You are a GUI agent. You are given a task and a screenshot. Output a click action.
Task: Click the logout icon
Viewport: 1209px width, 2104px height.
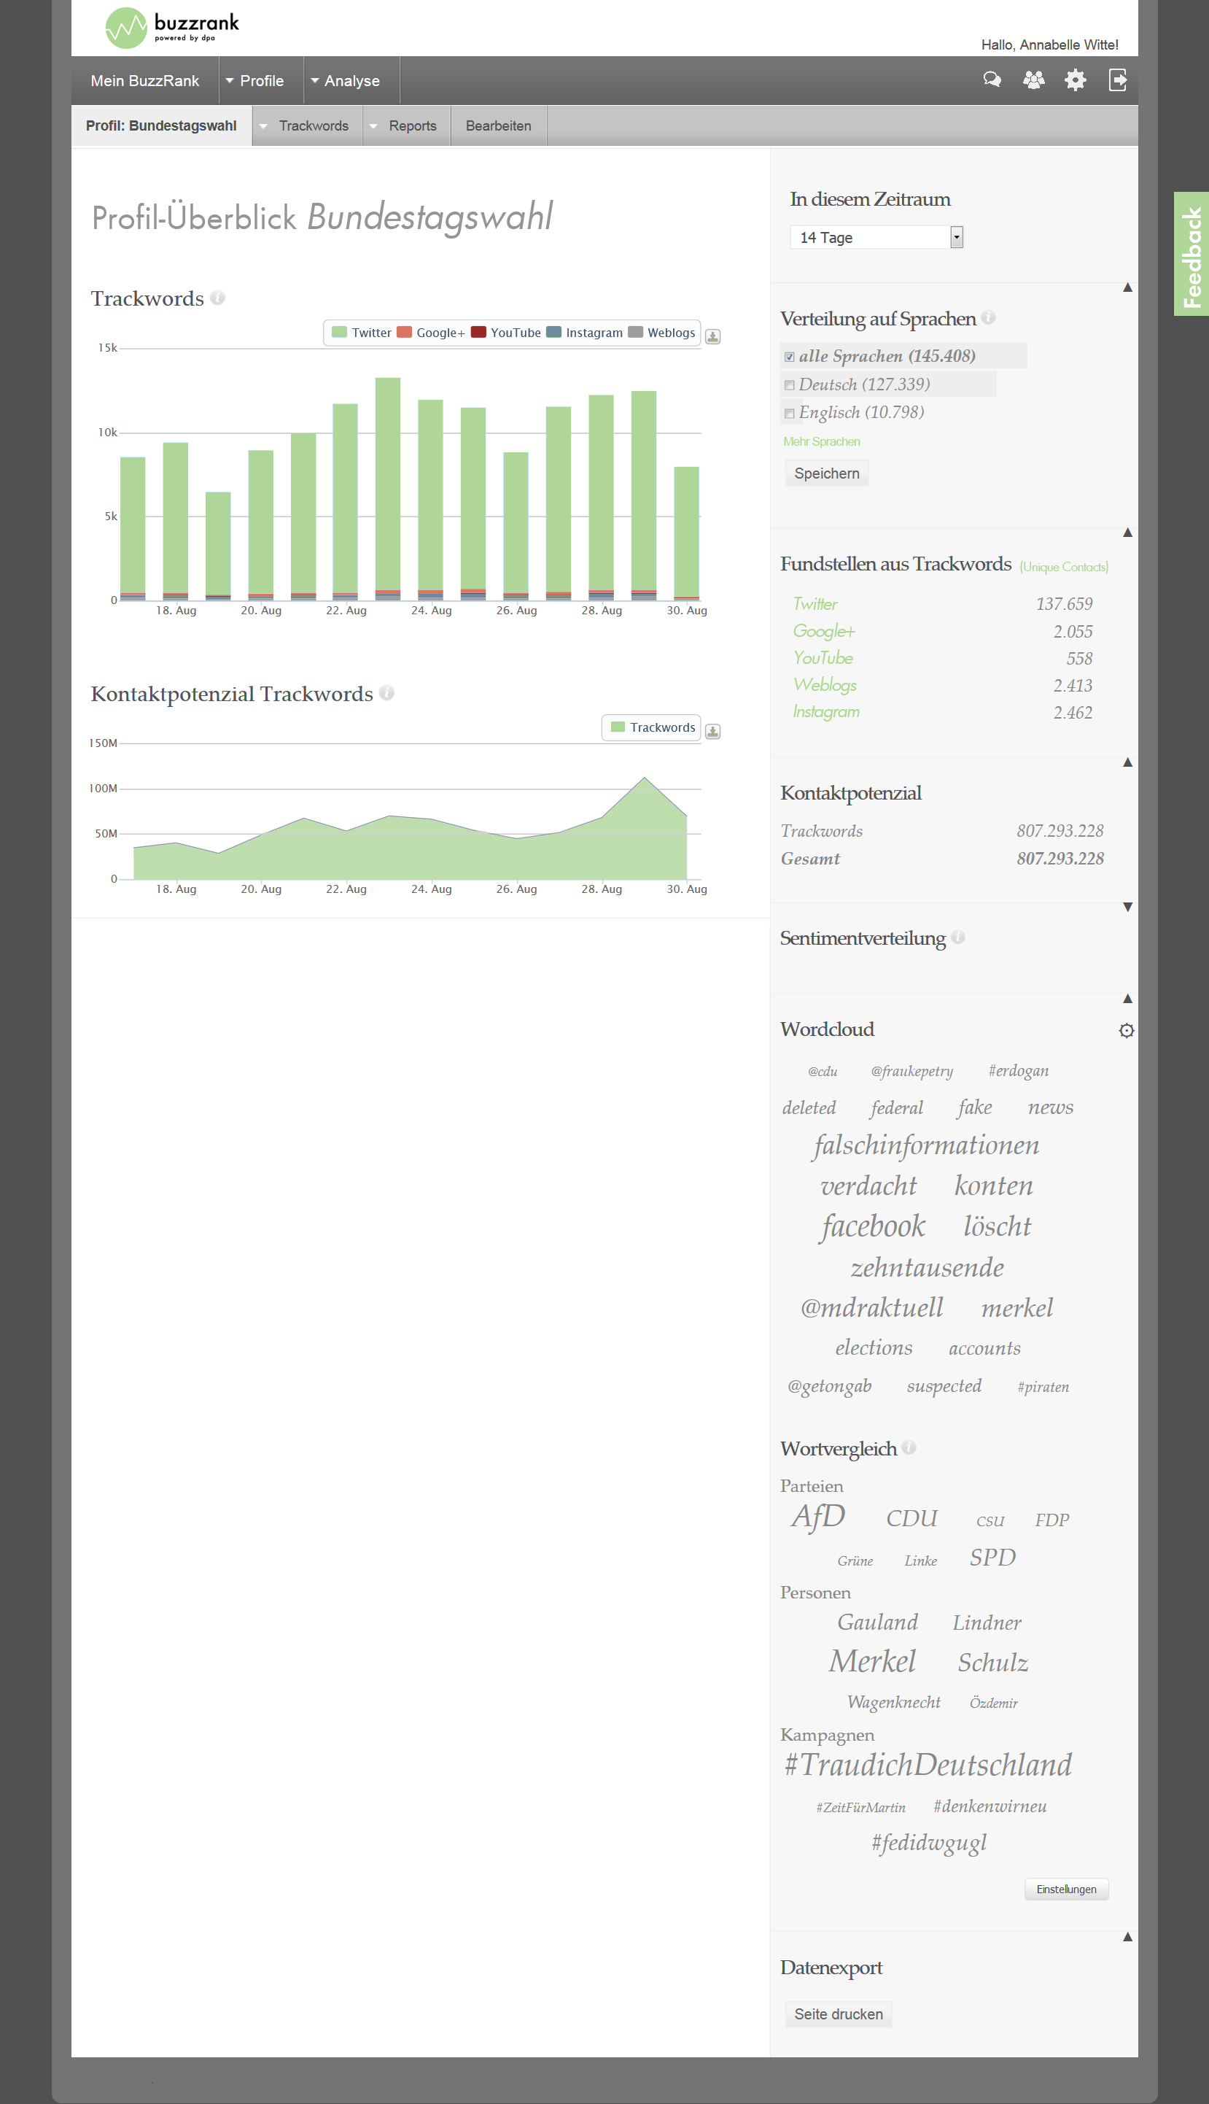[1117, 80]
